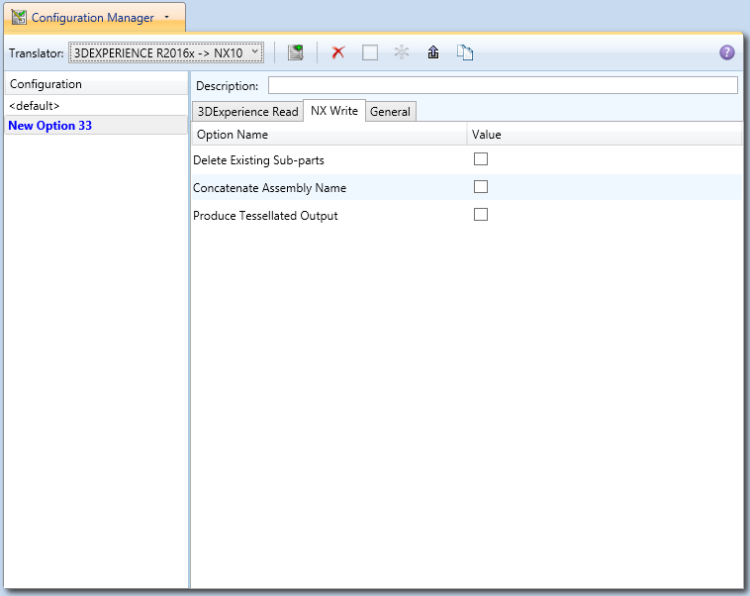750x596 pixels.
Task: Click the Configuration Manager title text
Action: (x=93, y=18)
